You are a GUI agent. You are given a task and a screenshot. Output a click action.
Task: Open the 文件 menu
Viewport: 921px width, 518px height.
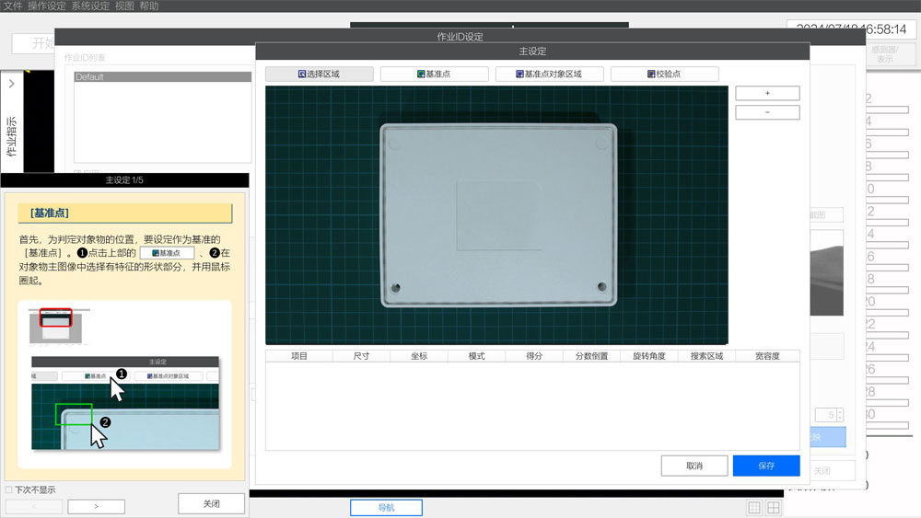tap(13, 6)
